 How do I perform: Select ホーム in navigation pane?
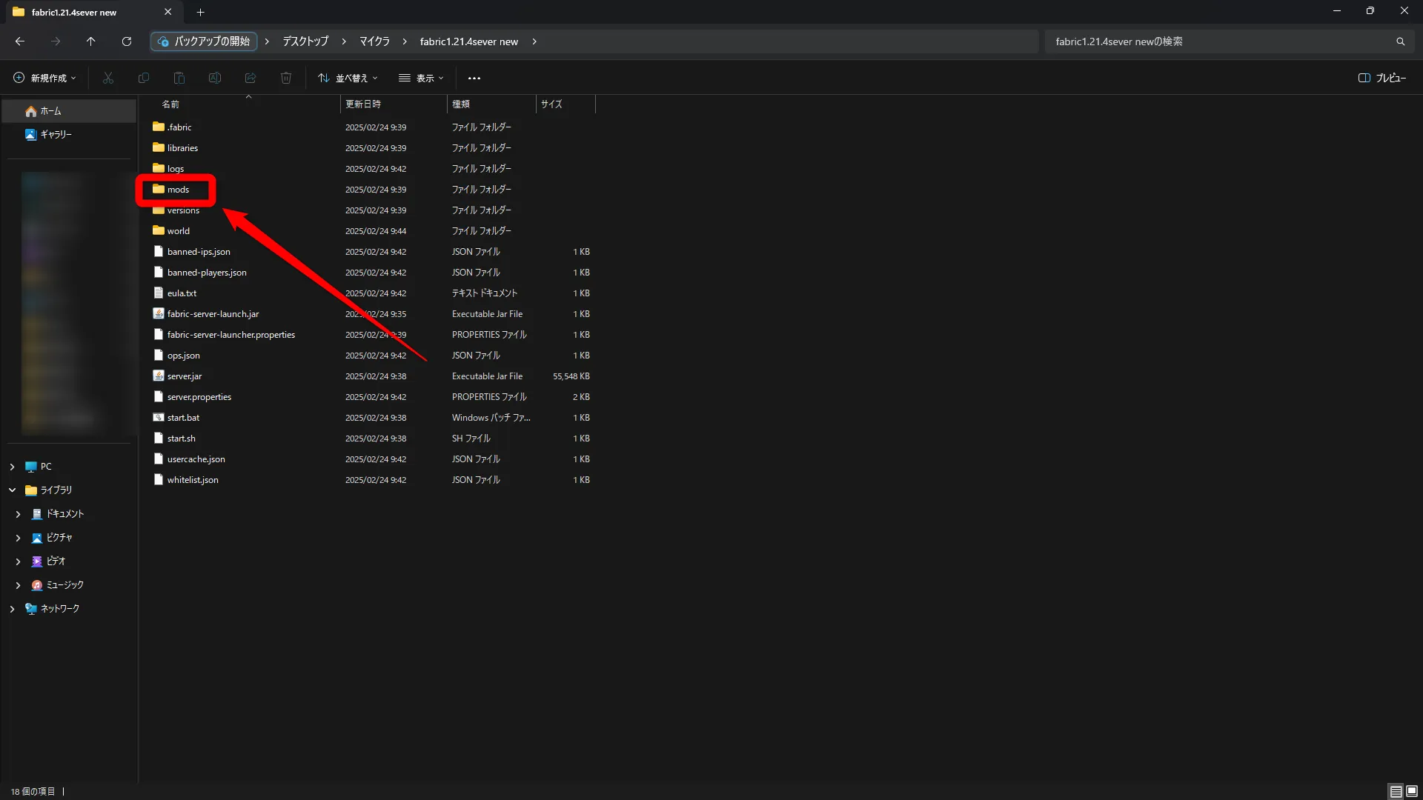pos(50,111)
